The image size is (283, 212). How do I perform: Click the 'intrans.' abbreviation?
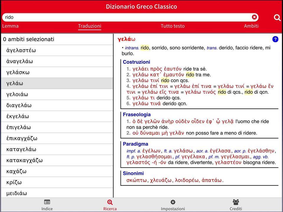(132, 48)
